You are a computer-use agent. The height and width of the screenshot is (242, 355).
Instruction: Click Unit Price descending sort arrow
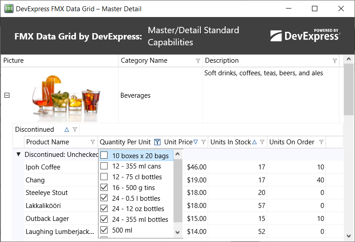pyautogui.click(x=195, y=142)
